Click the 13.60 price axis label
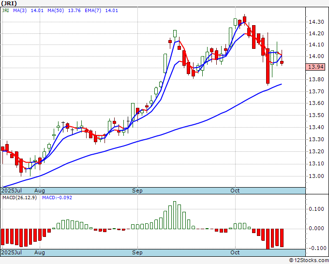Screen dimensions: 329x264 click(x=316, y=103)
